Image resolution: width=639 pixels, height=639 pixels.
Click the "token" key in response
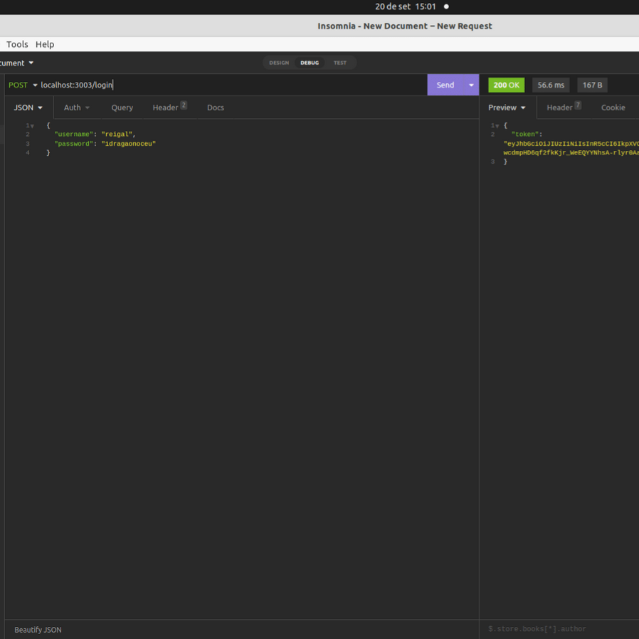click(x=525, y=134)
